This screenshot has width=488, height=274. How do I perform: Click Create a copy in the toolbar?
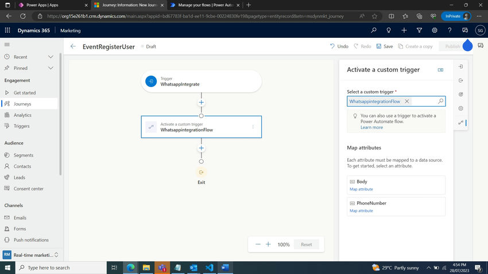coord(415,46)
